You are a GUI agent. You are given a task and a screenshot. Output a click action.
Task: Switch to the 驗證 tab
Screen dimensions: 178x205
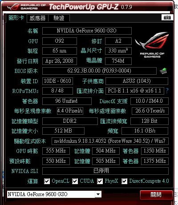tap(59, 18)
